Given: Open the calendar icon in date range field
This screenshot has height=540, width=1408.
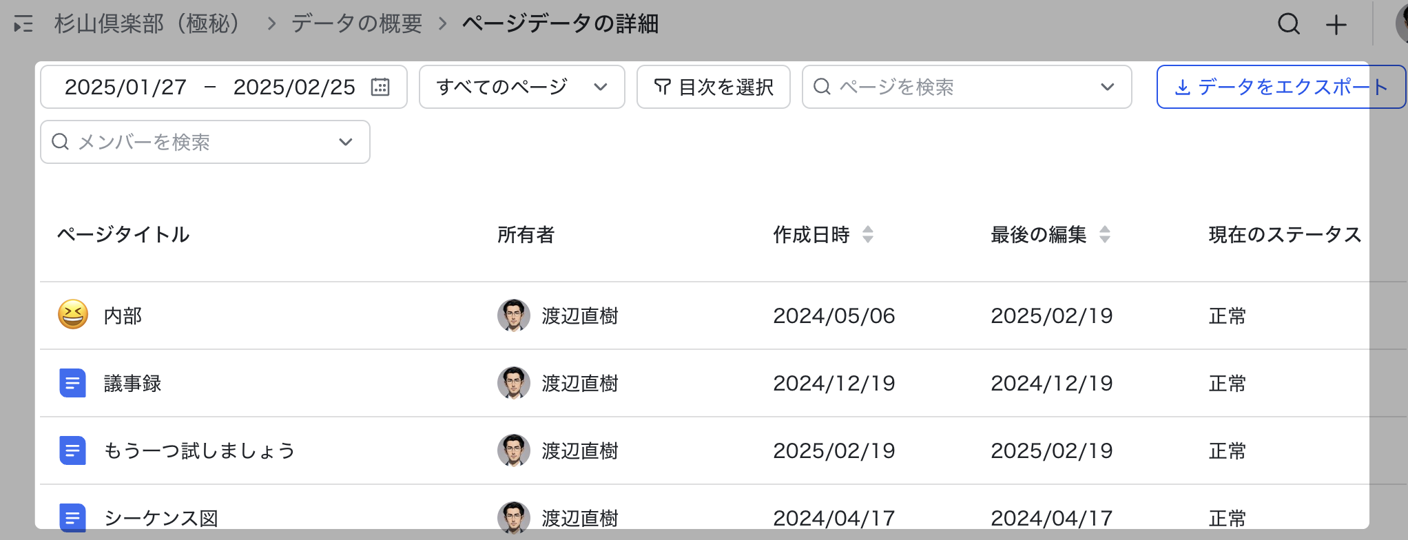Looking at the screenshot, I should pos(380,87).
